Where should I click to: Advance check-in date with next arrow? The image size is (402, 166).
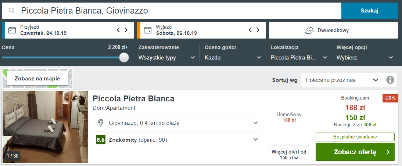(x=126, y=30)
